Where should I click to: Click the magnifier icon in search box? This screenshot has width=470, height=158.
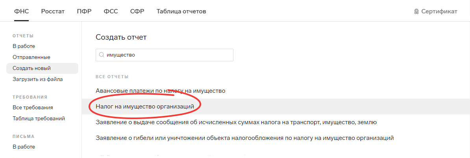point(101,55)
